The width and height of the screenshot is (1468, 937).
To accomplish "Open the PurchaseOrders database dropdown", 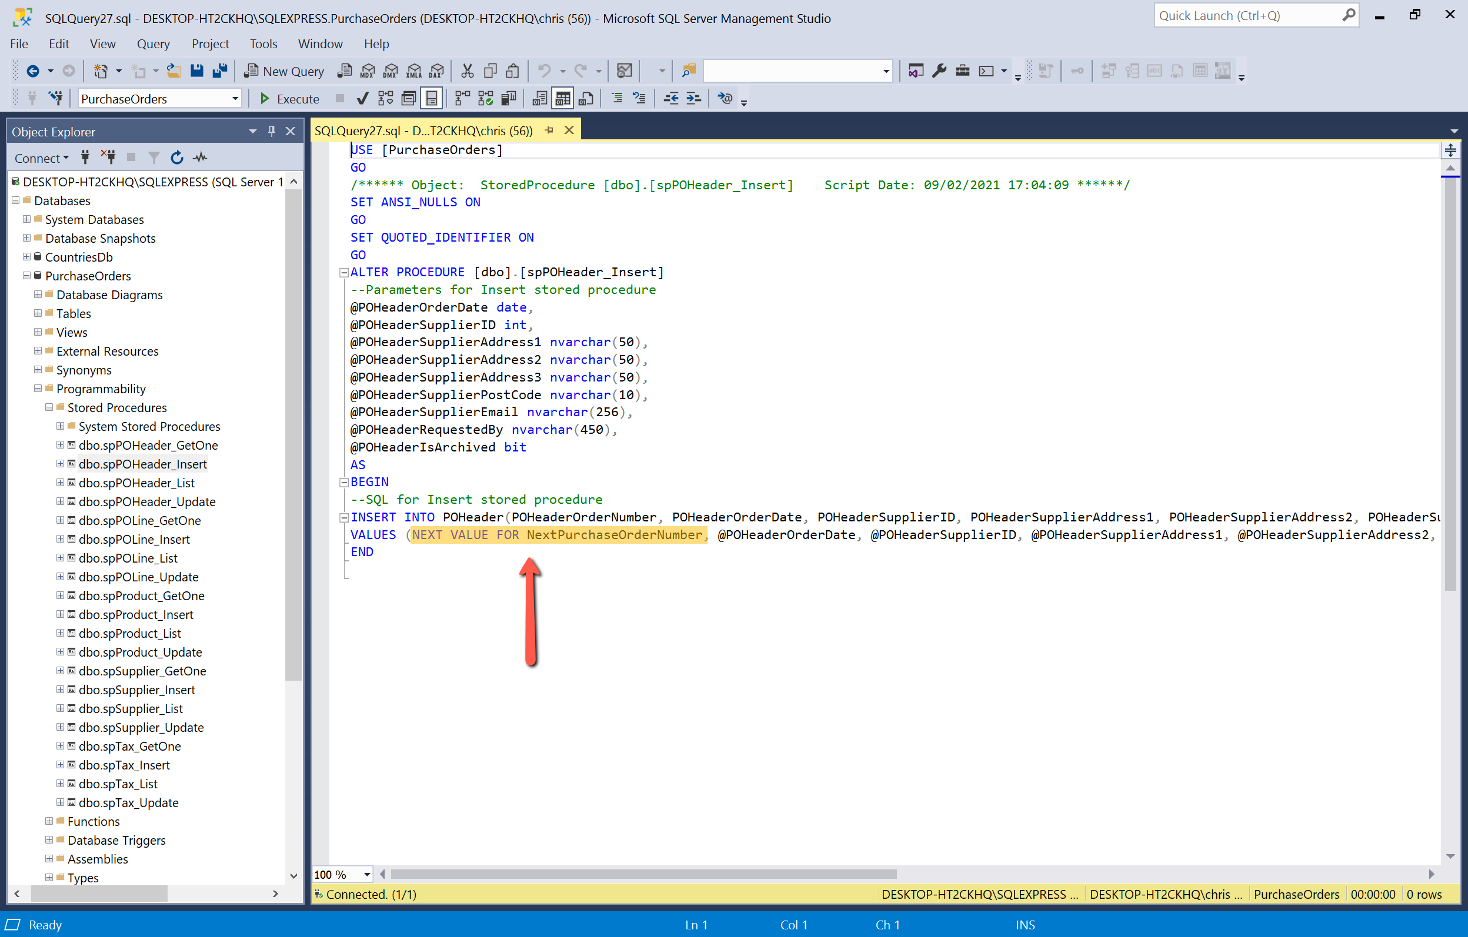I will [x=235, y=99].
